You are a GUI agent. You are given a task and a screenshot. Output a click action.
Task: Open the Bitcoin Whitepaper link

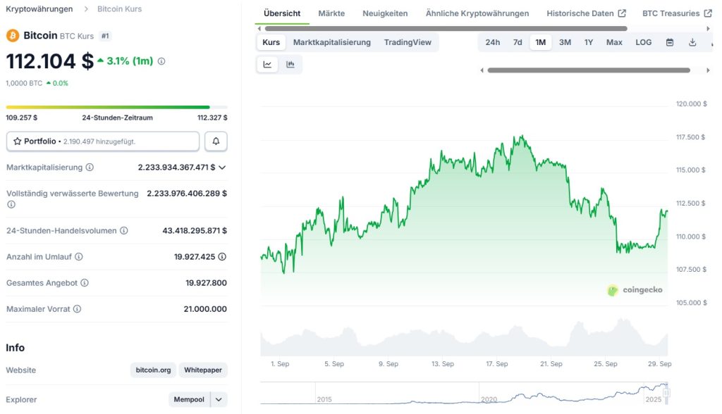pyautogui.click(x=203, y=370)
